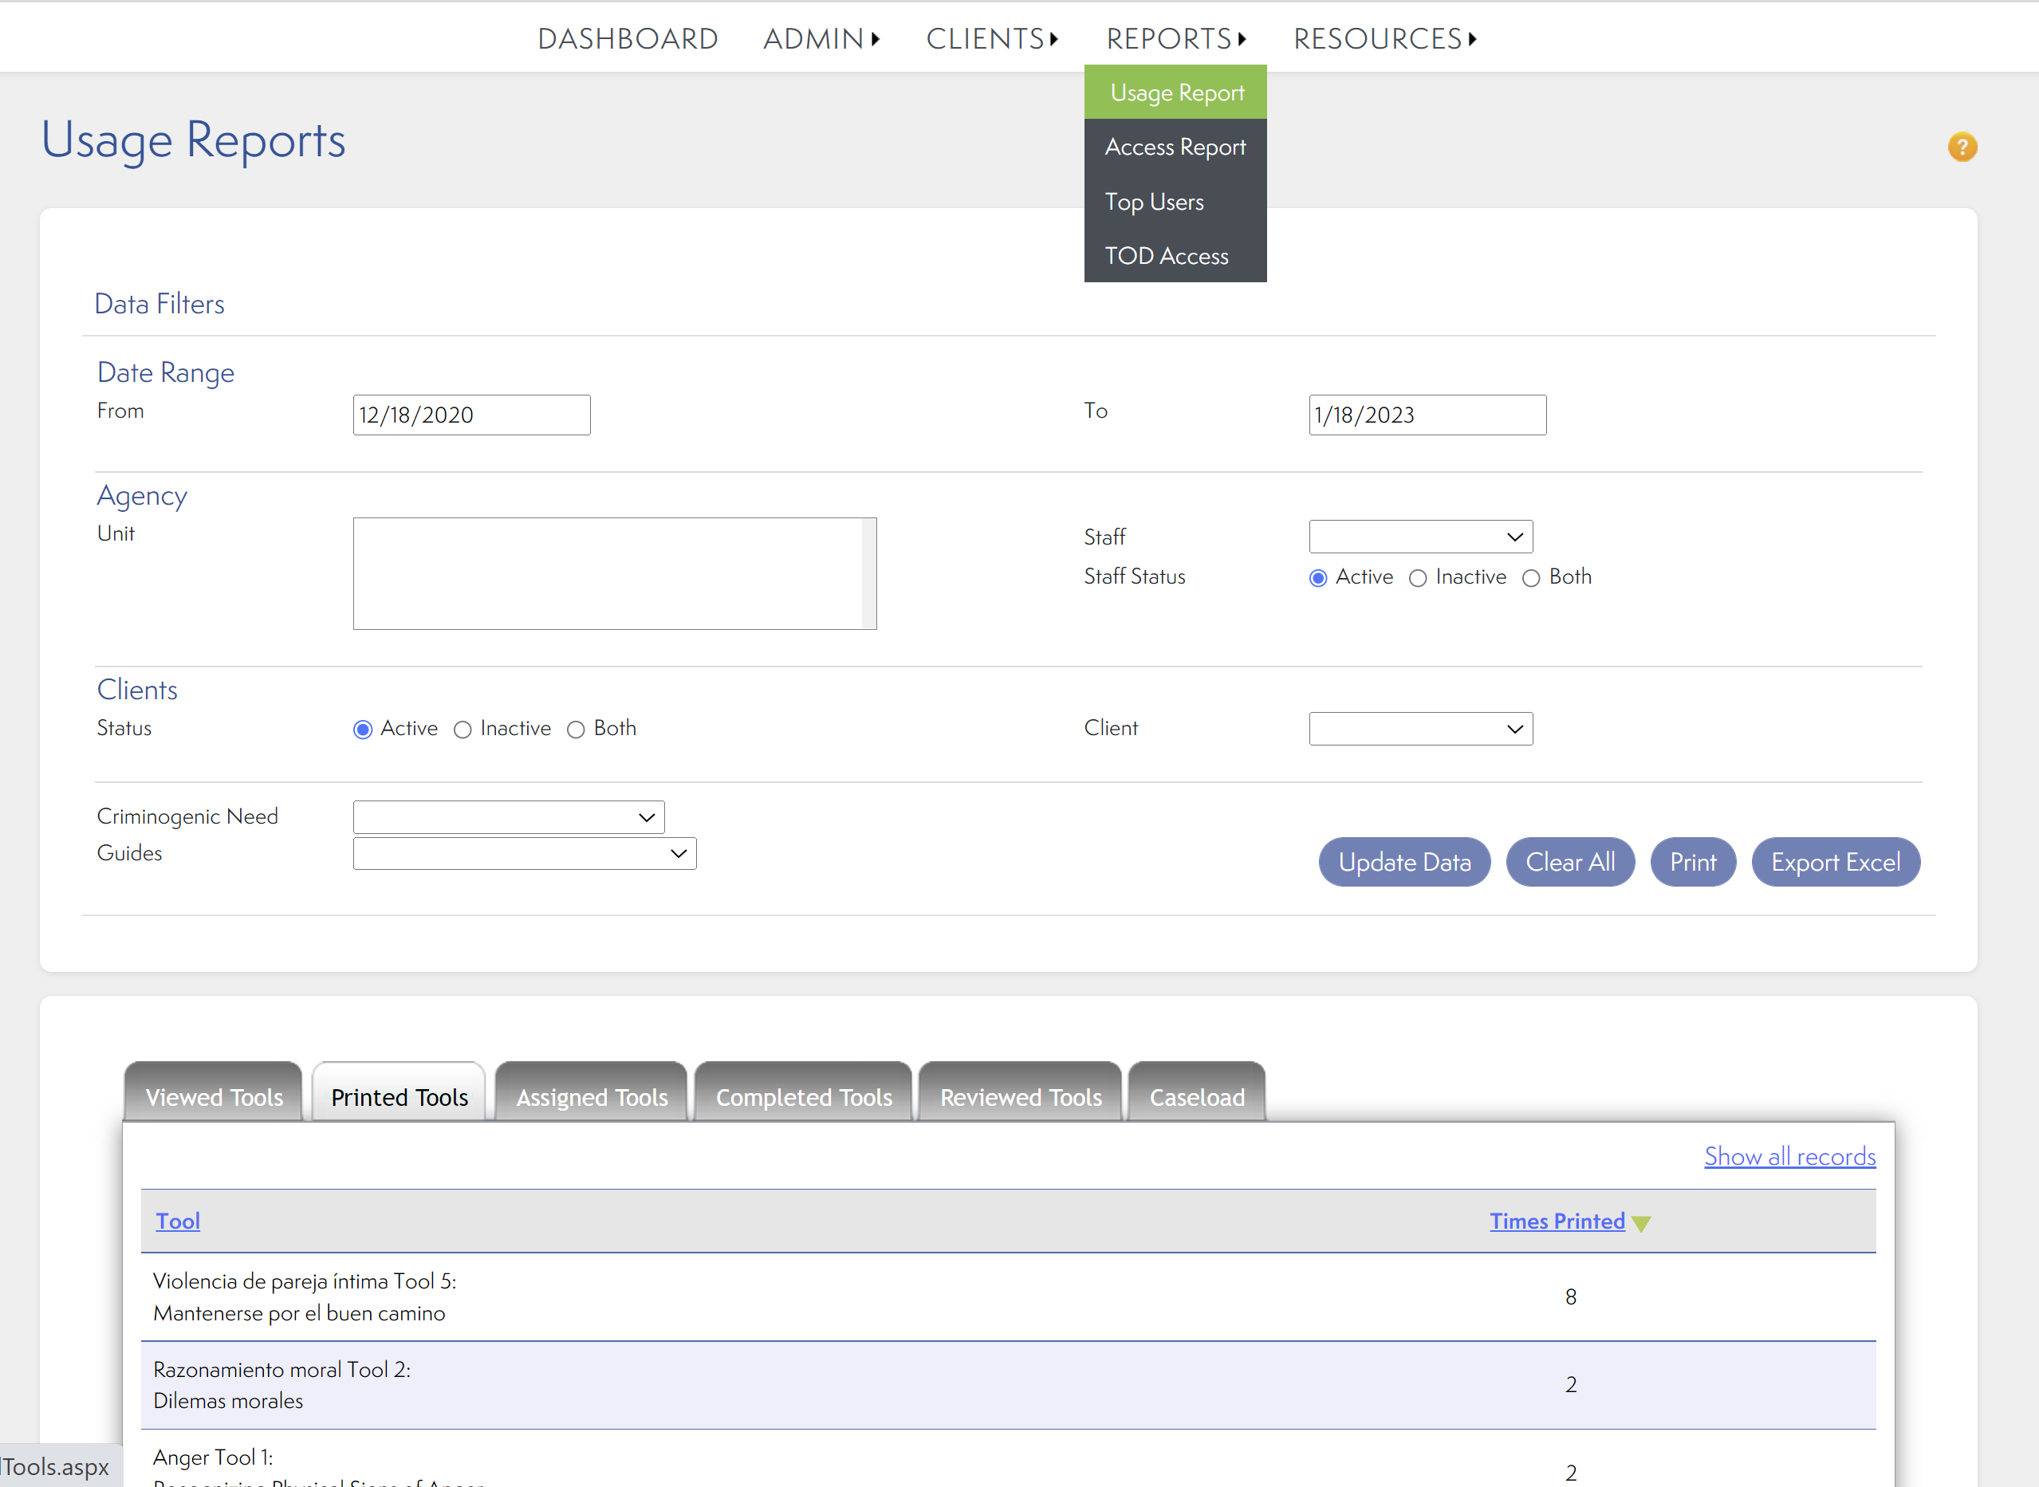Select Inactive client status option
Viewport: 2039px width, 1487px height.
(x=463, y=729)
